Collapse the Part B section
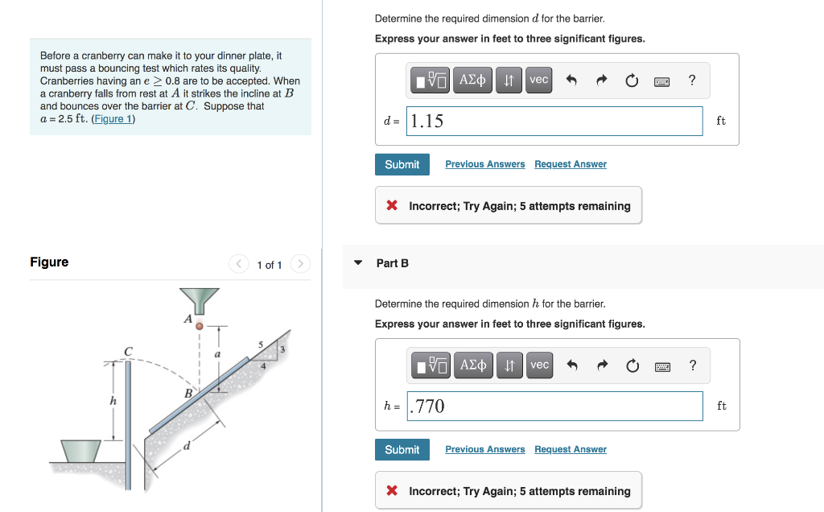 click(x=358, y=262)
